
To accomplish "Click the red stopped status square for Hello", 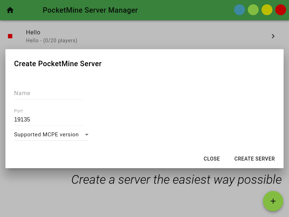I will (x=10, y=36).
